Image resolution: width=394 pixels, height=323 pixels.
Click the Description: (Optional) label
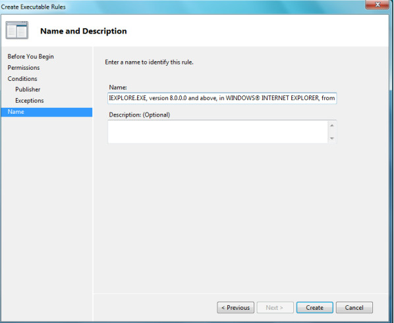tap(140, 115)
